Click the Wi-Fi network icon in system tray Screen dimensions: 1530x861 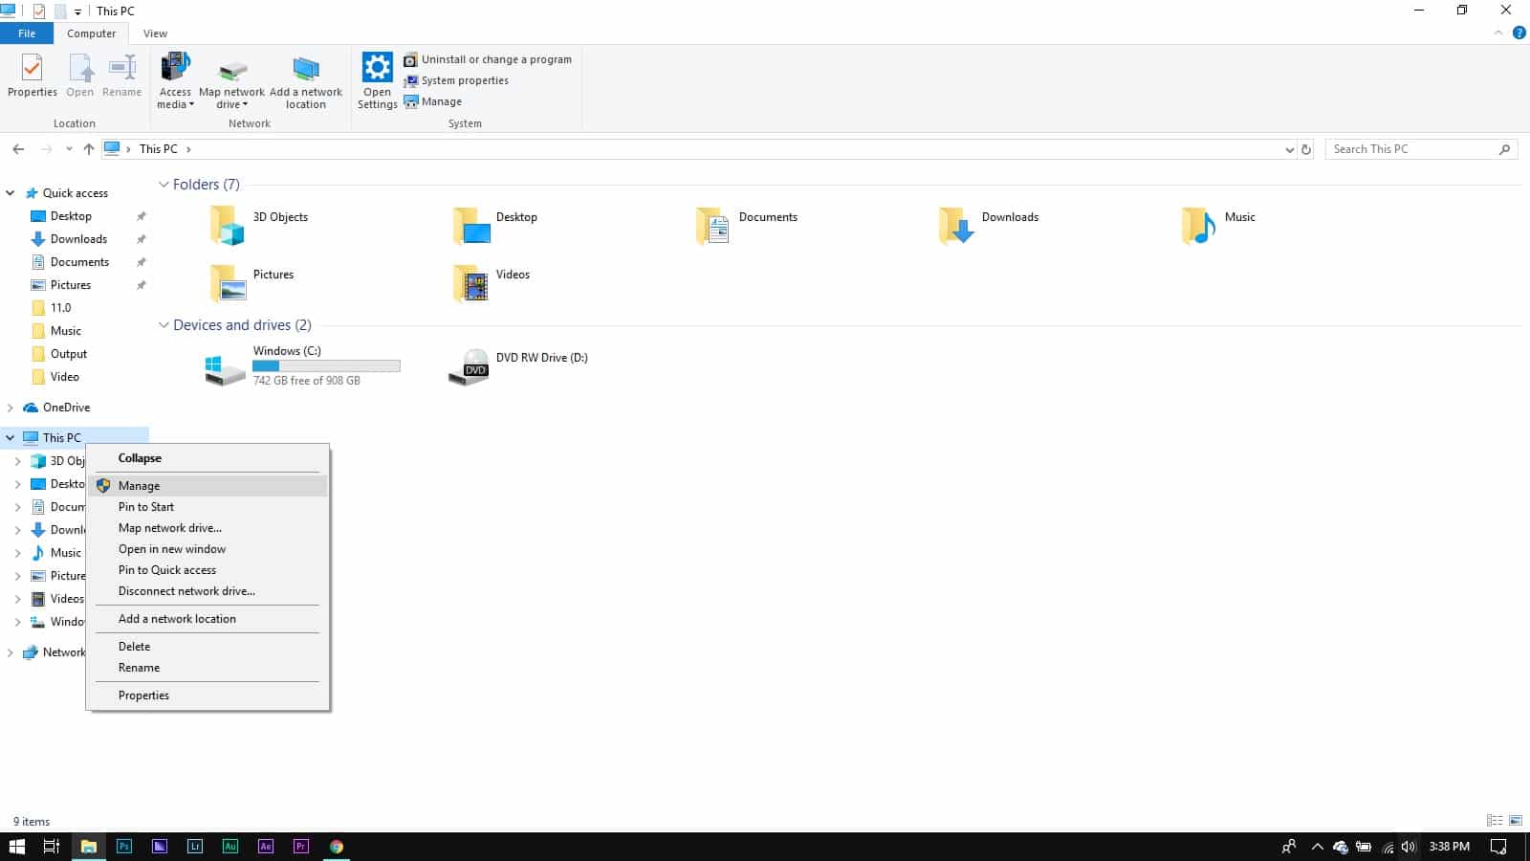[x=1388, y=847]
